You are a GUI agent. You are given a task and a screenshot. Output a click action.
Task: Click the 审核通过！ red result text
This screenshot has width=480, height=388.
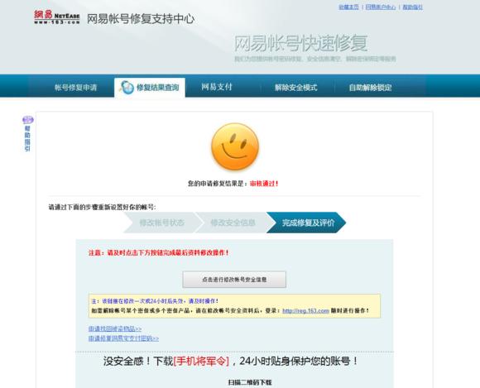click(x=264, y=184)
